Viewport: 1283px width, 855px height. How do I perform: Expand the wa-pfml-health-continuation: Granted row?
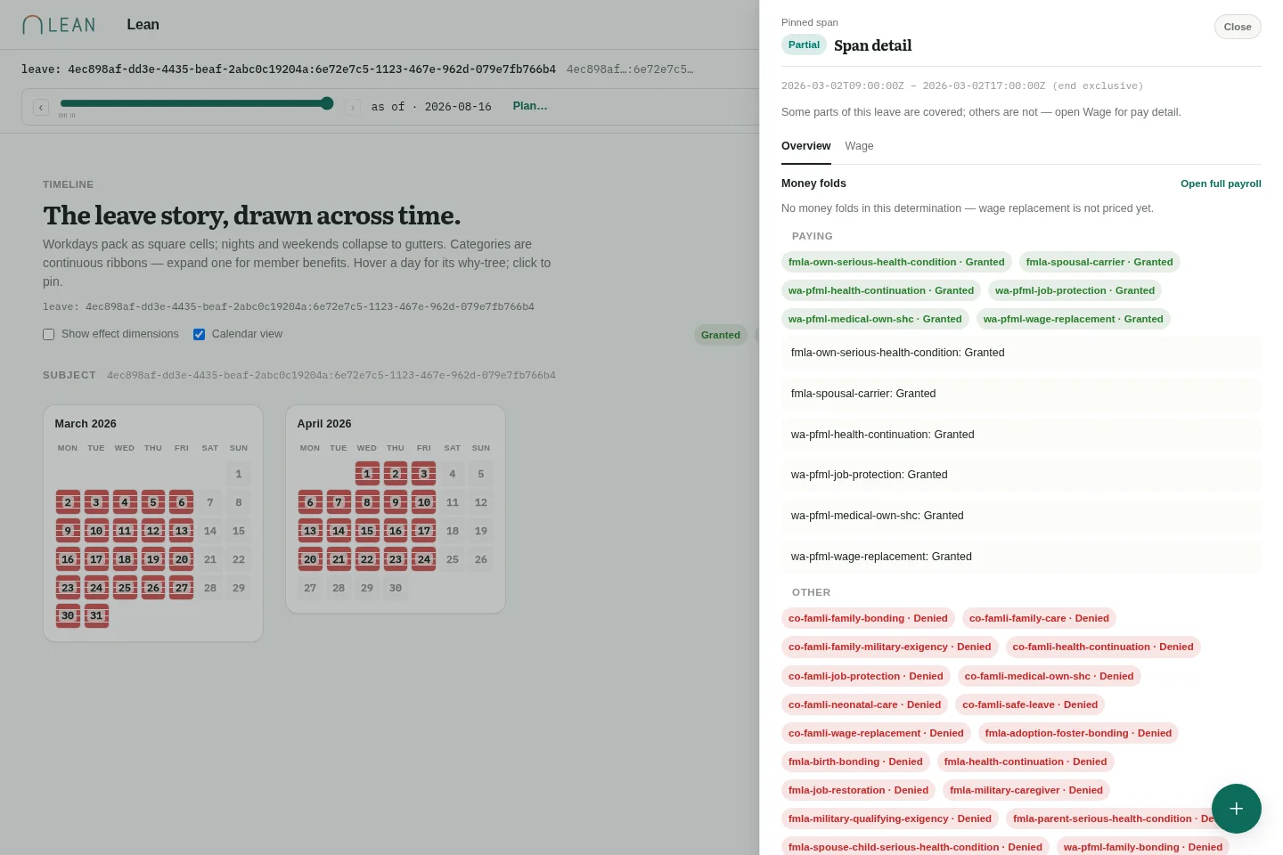pos(1021,435)
